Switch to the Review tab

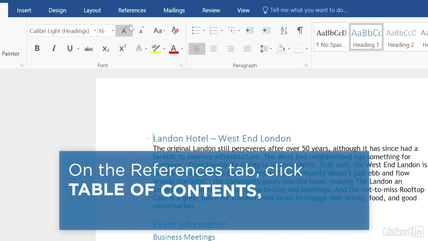(x=211, y=10)
